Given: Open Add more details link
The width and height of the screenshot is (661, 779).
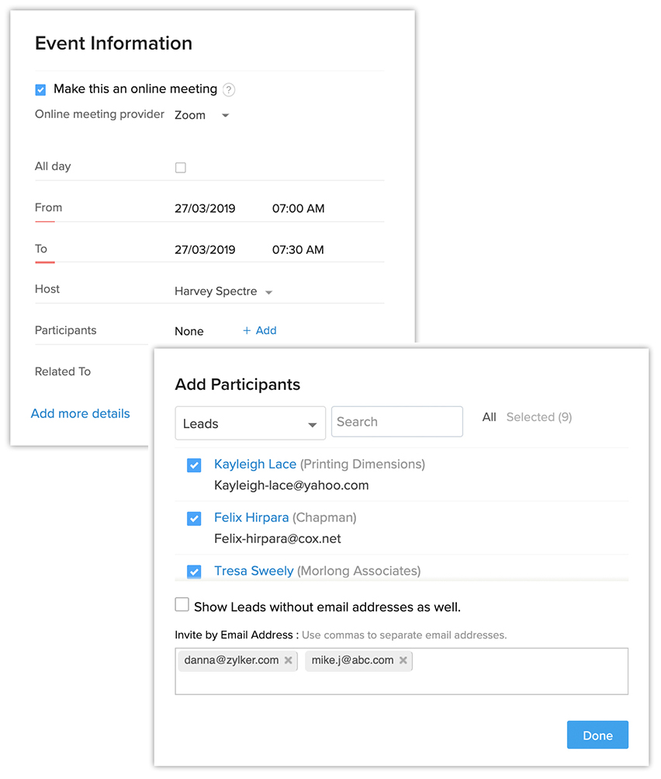Looking at the screenshot, I should click(x=81, y=414).
